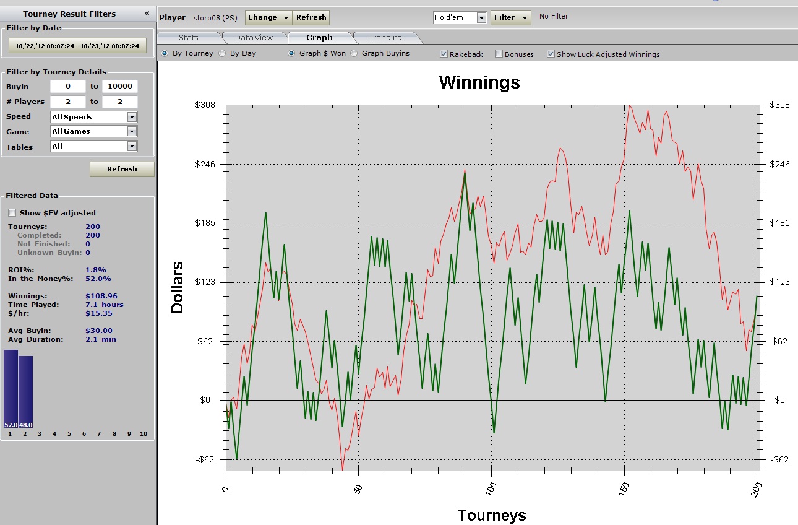Collapse the Tourney Result Filters panel
Image resolution: width=798 pixels, height=525 pixels.
147,14
